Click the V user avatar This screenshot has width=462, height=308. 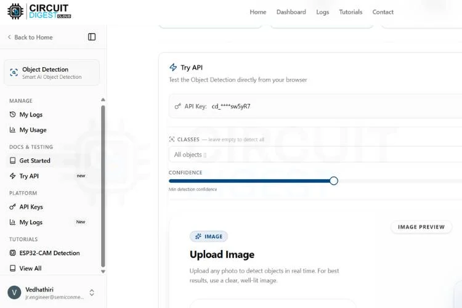(x=14, y=293)
